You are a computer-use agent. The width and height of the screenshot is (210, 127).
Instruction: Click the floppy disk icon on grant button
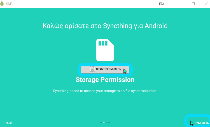coord(92,69)
